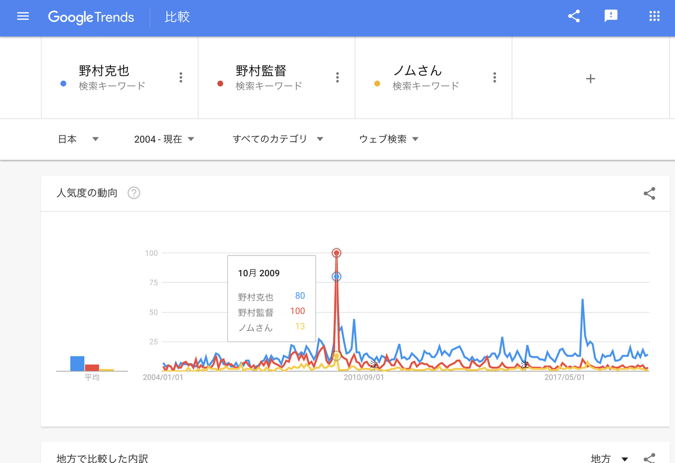Add a new comparison term
This screenshot has width=675, height=463.
590,79
